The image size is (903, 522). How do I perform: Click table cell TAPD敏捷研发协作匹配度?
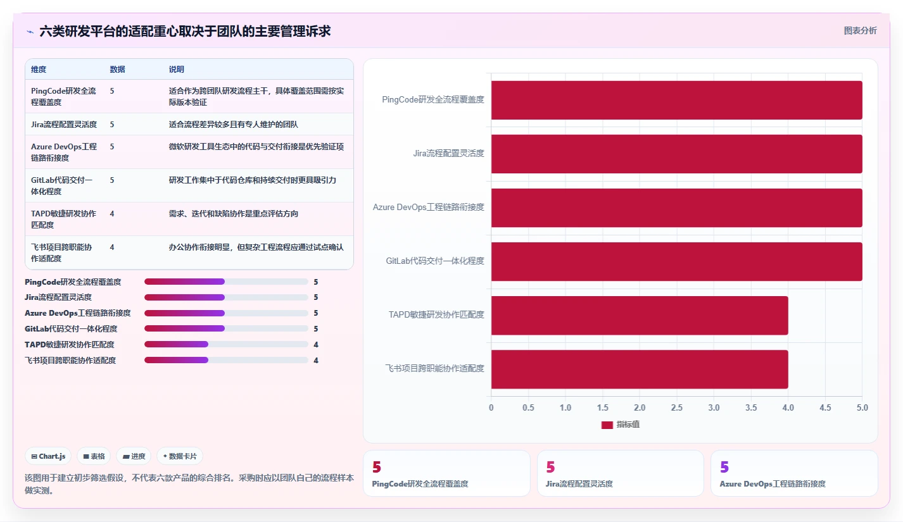click(x=63, y=219)
